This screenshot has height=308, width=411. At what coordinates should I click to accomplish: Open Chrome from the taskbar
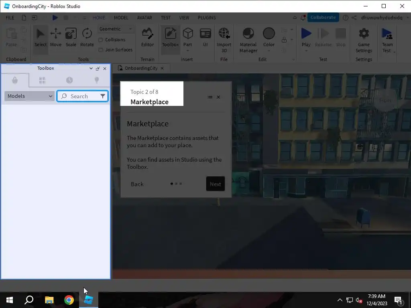[x=69, y=300]
